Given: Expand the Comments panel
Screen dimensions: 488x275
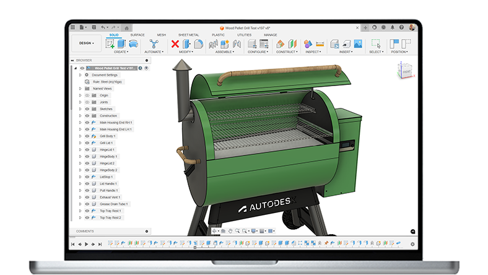Looking at the screenshot, I should coord(147,232).
